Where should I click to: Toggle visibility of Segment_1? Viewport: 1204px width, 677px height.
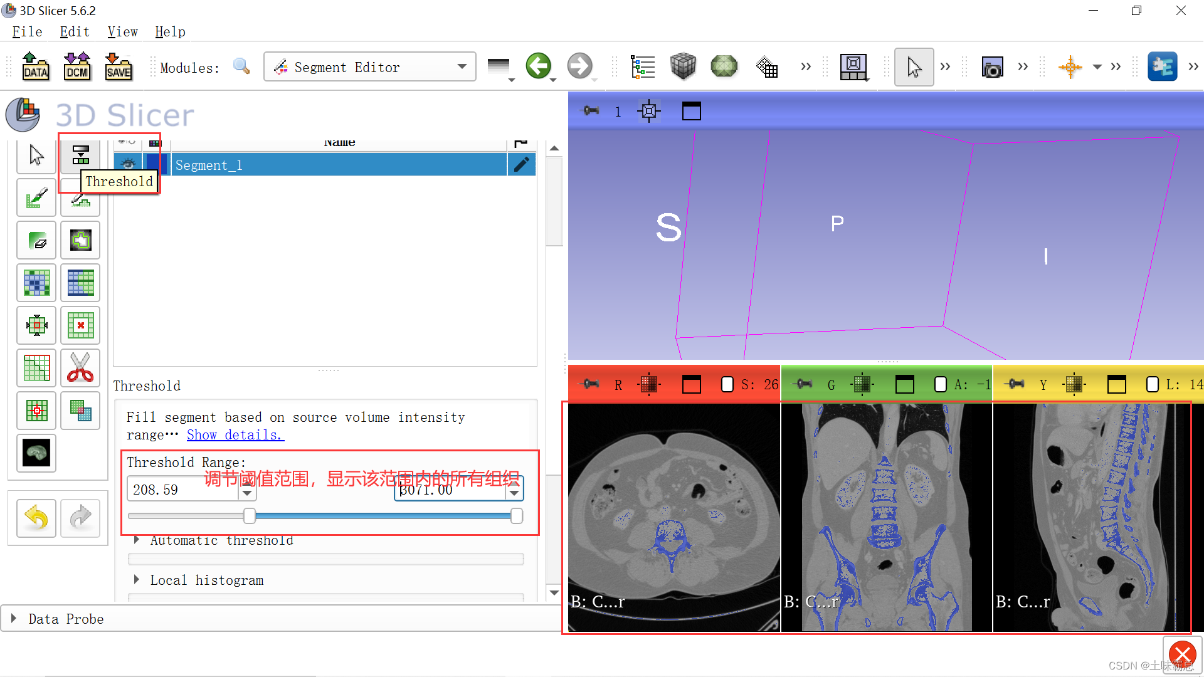127,164
